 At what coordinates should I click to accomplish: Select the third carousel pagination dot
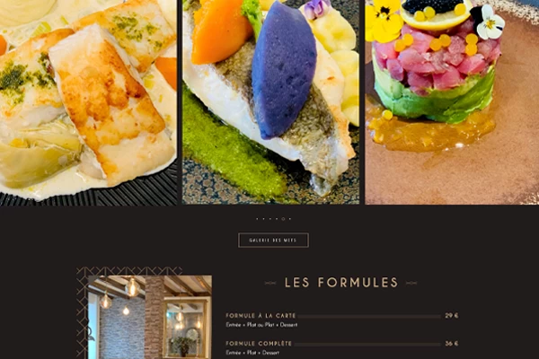270,219
